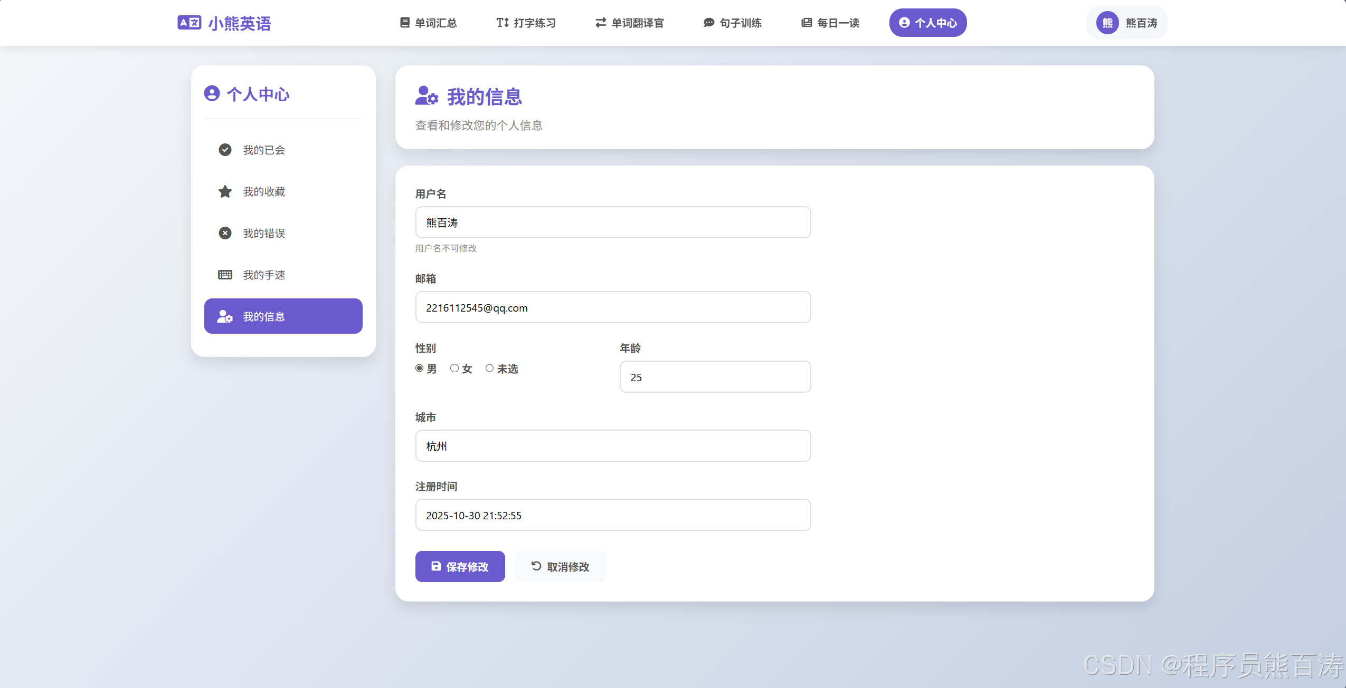This screenshot has width=1346, height=688.
Task: Select the 女 gender radio button
Action: [454, 368]
